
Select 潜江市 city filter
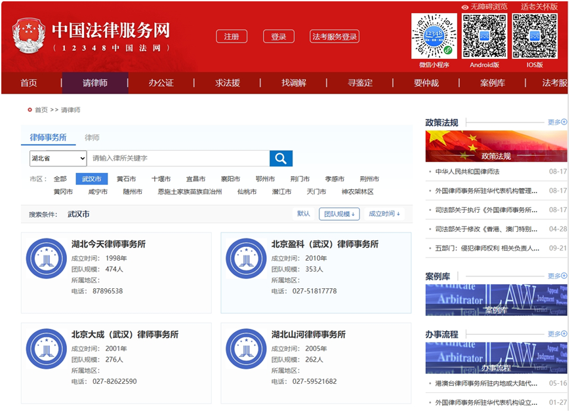tap(282, 192)
